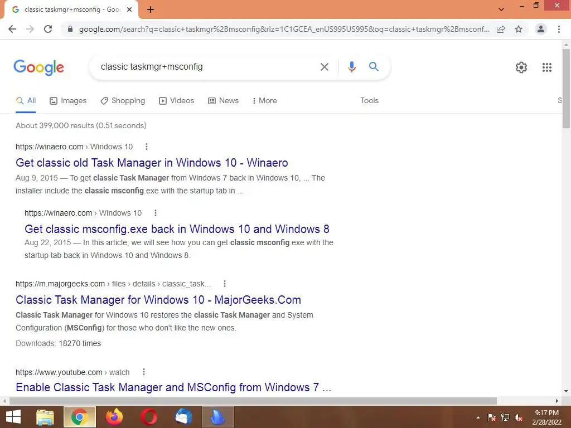This screenshot has width=571, height=428.
Task: Click 'About 399,000 results' text
Action: 81,125
